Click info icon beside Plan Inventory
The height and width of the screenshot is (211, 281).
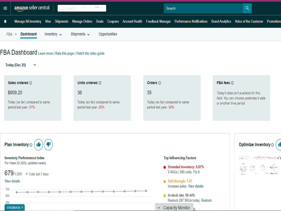pos(31,145)
